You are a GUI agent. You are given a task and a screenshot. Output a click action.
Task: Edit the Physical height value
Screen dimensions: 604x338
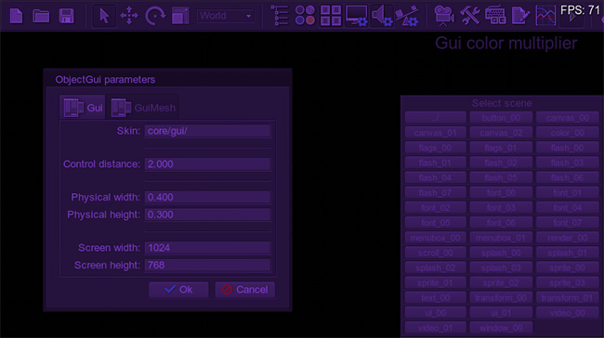(208, 214)
